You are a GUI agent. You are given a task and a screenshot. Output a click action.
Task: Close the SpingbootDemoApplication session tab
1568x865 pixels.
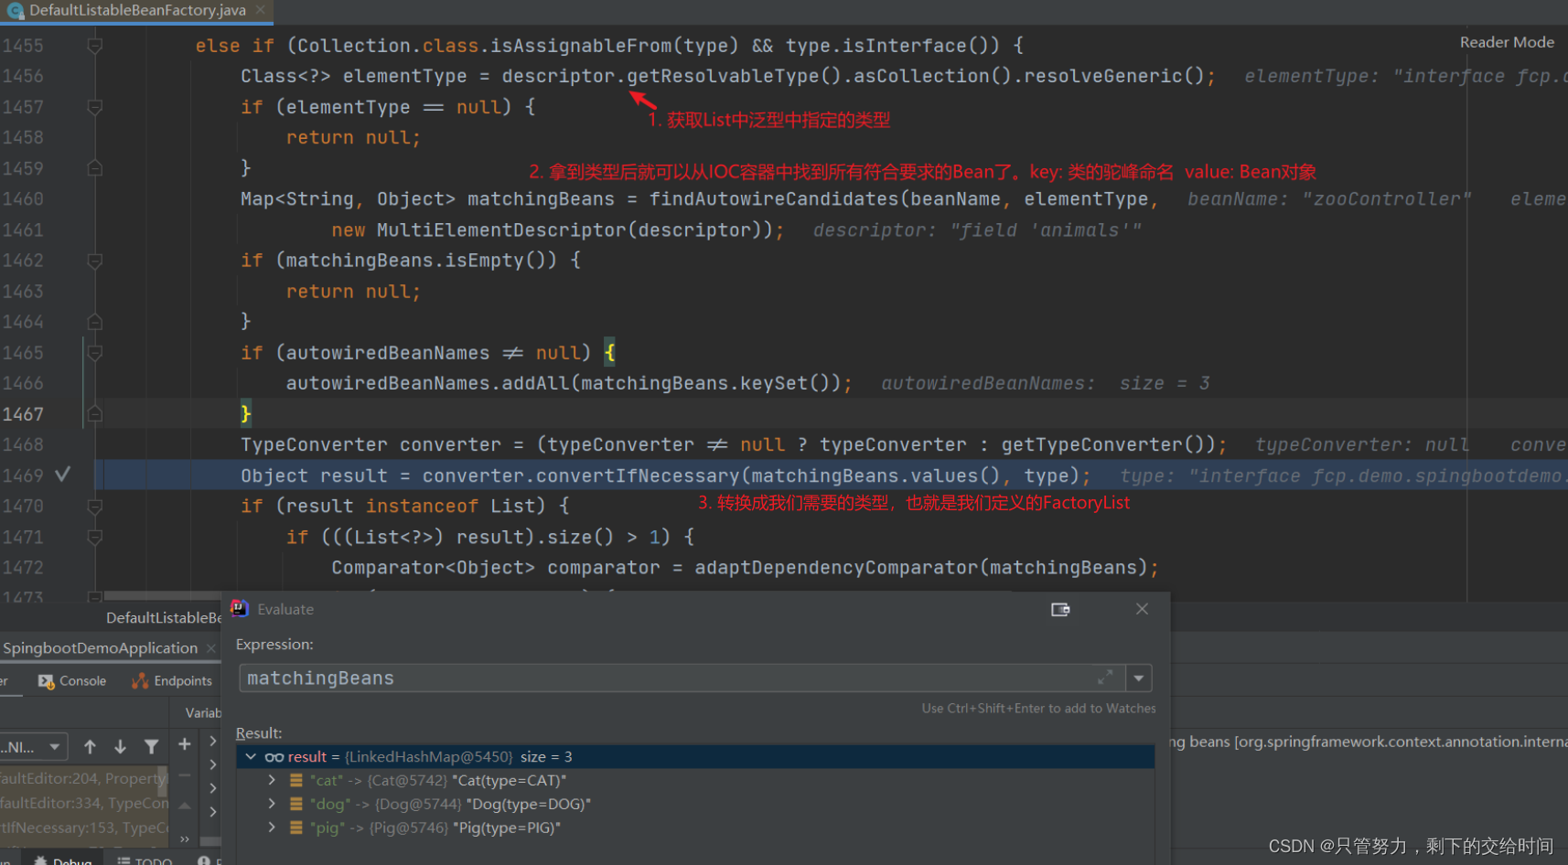211,648
